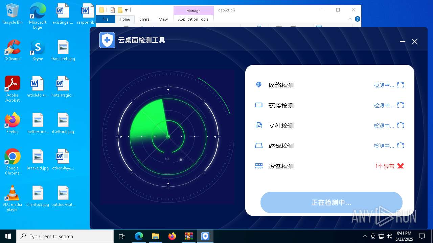The width and height of the screenshot is (433, 243).
Task: Open File Explorer from the taskbar
Action: point(155,236)
